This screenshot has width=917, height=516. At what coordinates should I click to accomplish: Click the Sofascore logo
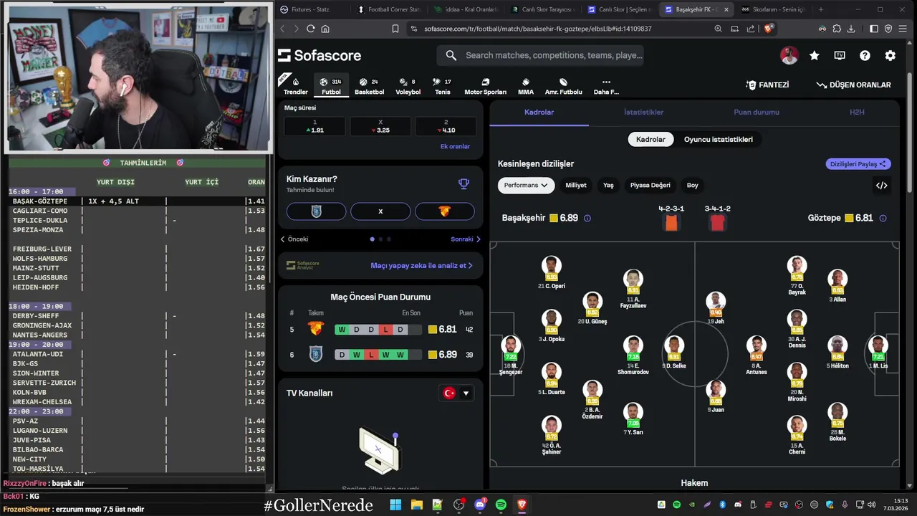coord(320,55)
